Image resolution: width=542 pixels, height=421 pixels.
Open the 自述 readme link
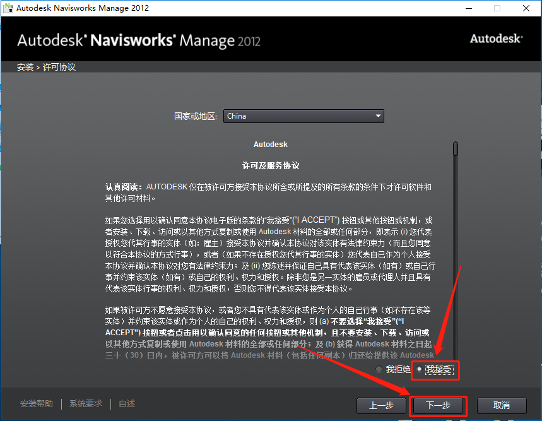point(127,404)
